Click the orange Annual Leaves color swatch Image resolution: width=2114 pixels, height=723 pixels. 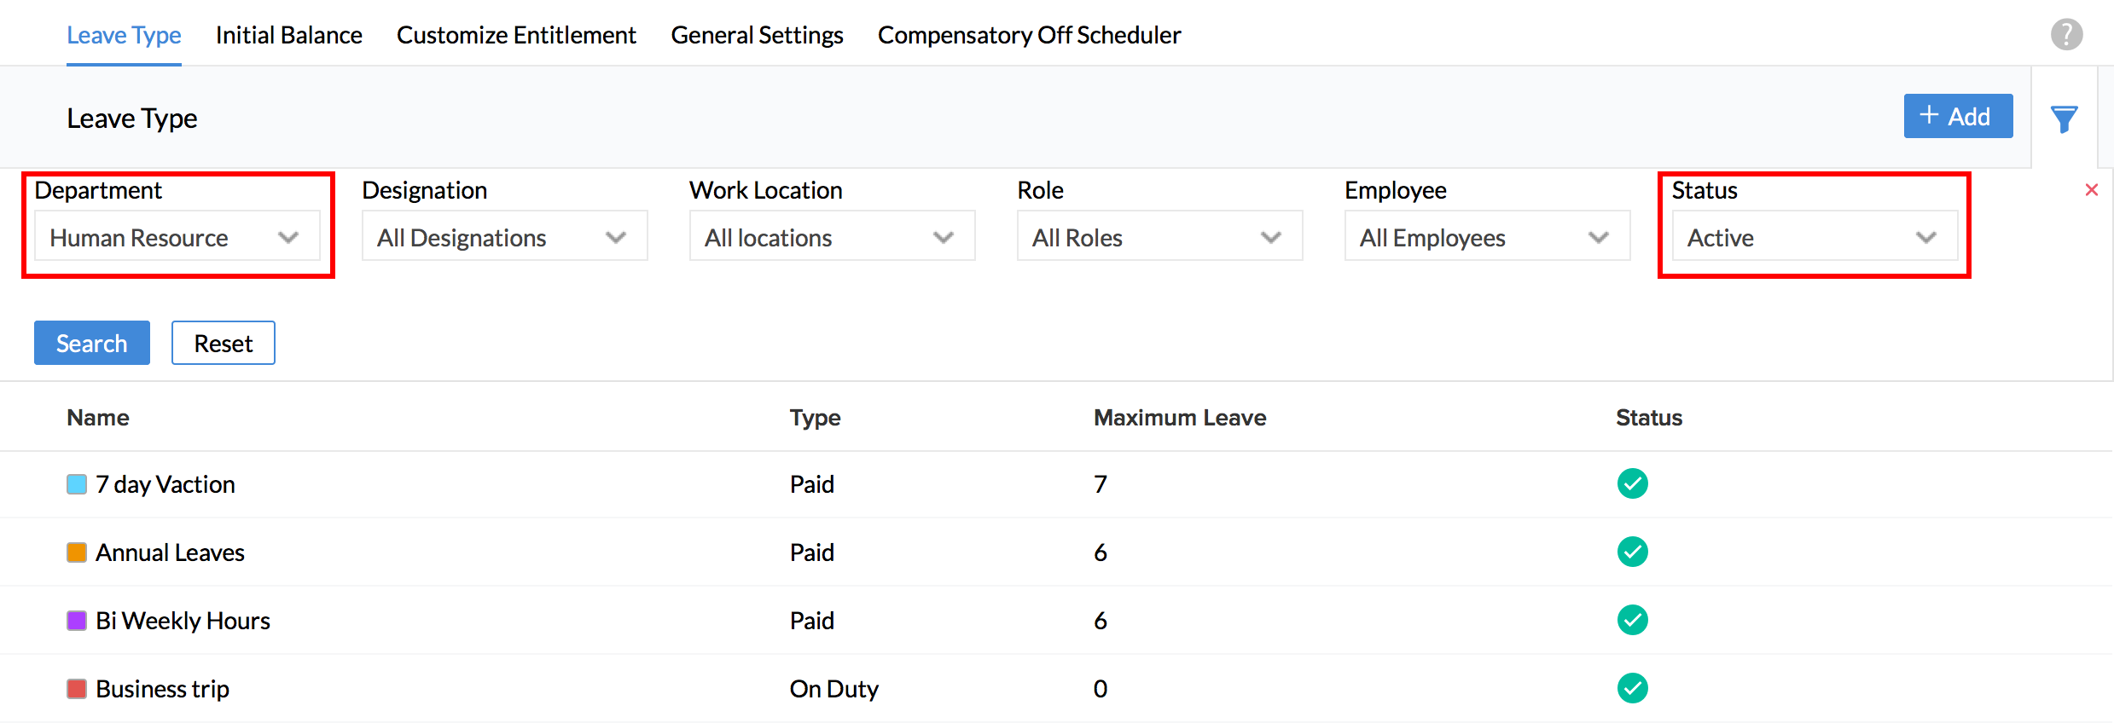77,552
